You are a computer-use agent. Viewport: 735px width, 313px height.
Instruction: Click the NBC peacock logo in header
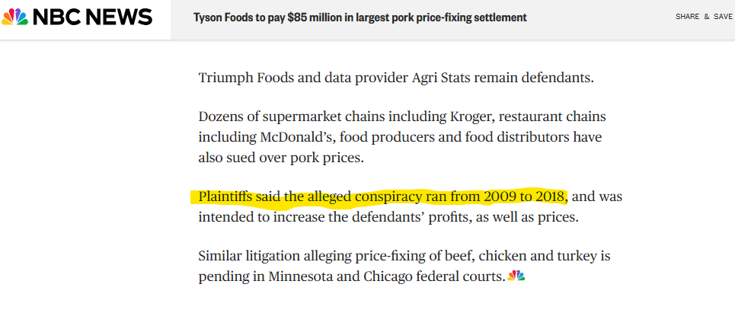coord(14,17)
